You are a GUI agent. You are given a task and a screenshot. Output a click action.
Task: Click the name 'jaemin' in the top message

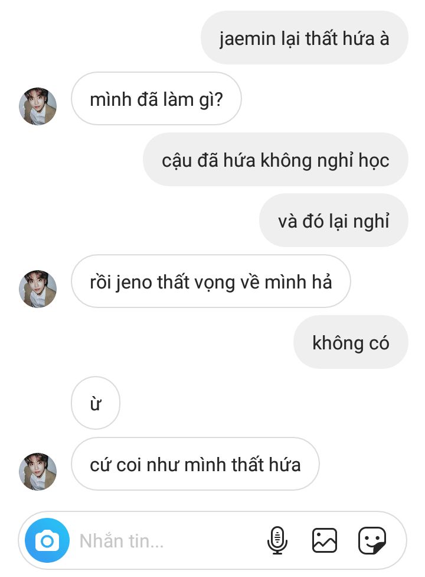click(247, 39)
